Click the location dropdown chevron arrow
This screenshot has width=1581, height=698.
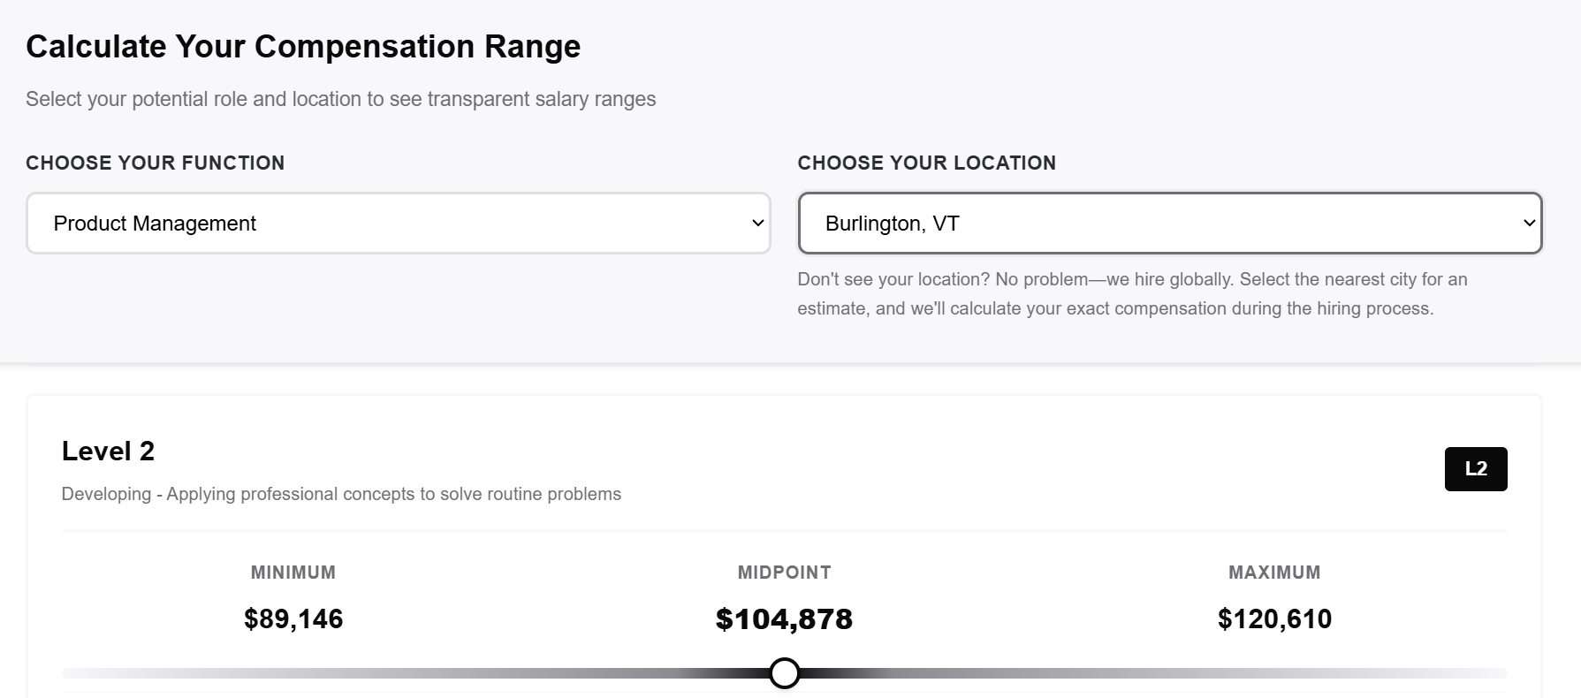1529,224
